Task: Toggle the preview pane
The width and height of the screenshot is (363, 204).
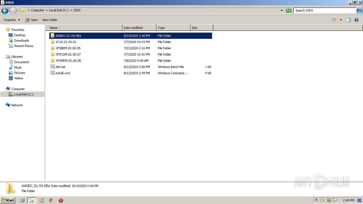Action: [349, 20]
